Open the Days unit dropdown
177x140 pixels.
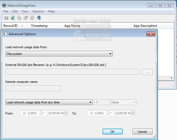tap(124, 102)
